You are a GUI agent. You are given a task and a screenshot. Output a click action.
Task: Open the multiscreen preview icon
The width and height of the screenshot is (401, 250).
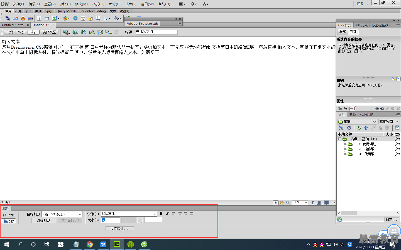point(66,32)
